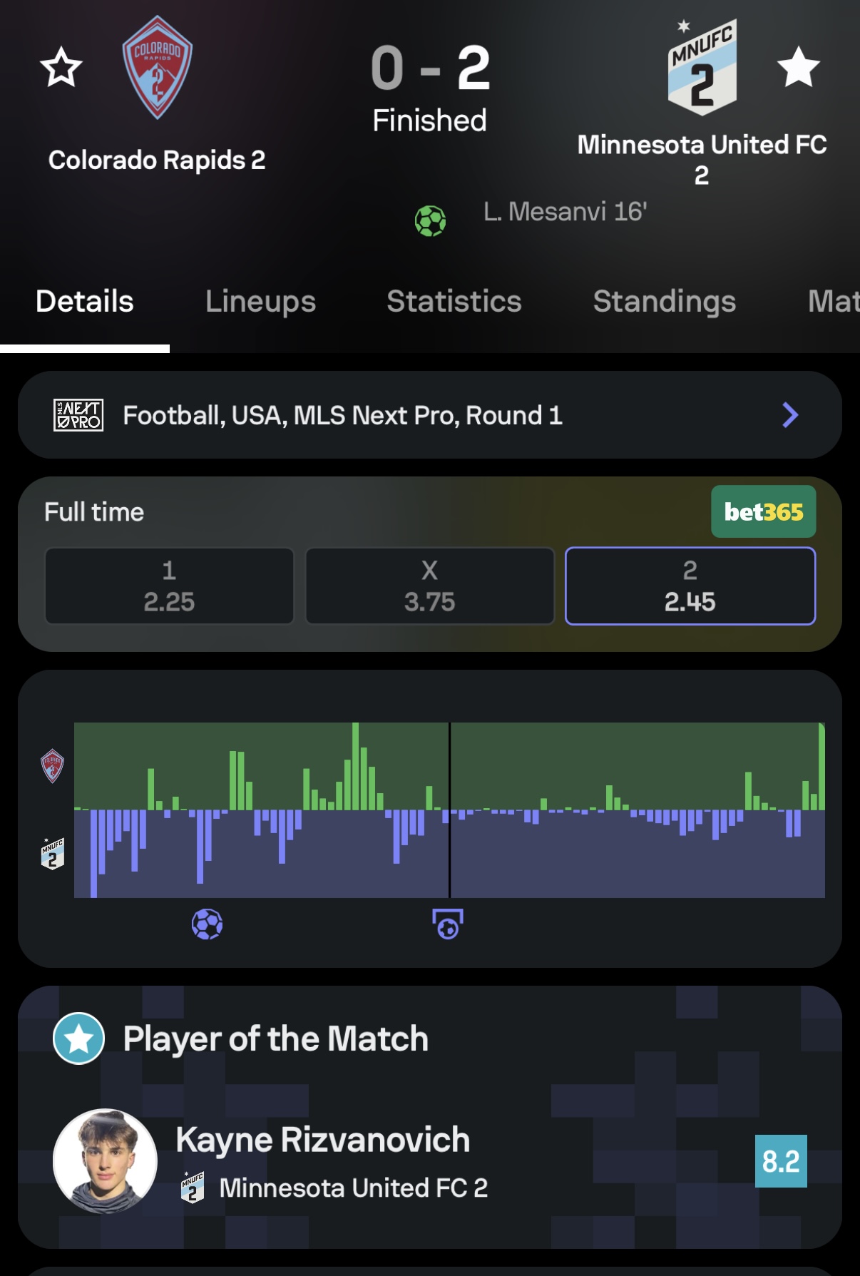Tap the green goal ball icon by Mesanvi
Viewport: 860px width, 1276px height.
pos(431,220)
